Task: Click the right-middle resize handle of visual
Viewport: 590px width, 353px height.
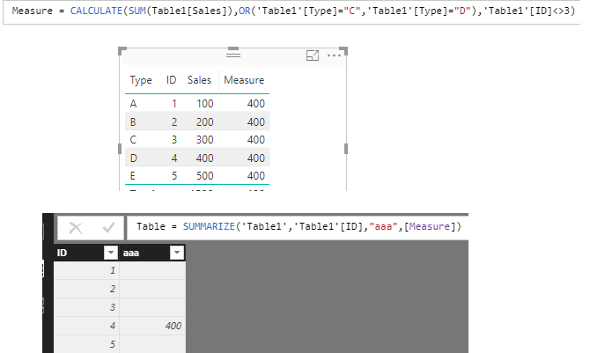Action: [346, 149]
